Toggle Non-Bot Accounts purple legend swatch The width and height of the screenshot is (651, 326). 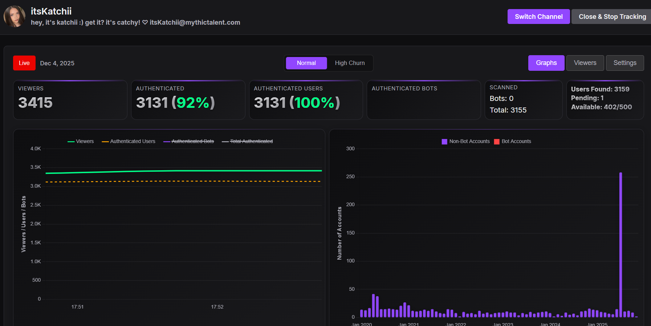444,142
